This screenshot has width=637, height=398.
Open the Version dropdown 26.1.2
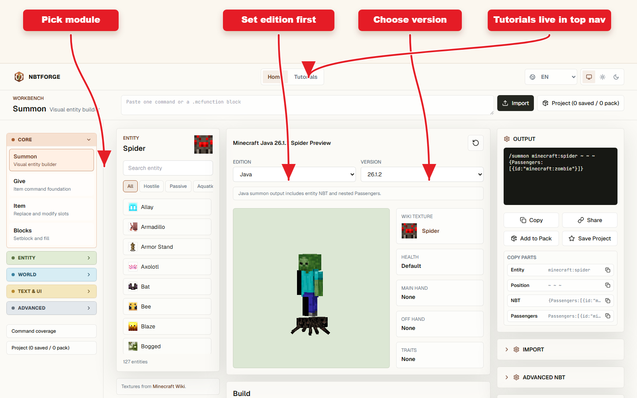click(422, 174)
